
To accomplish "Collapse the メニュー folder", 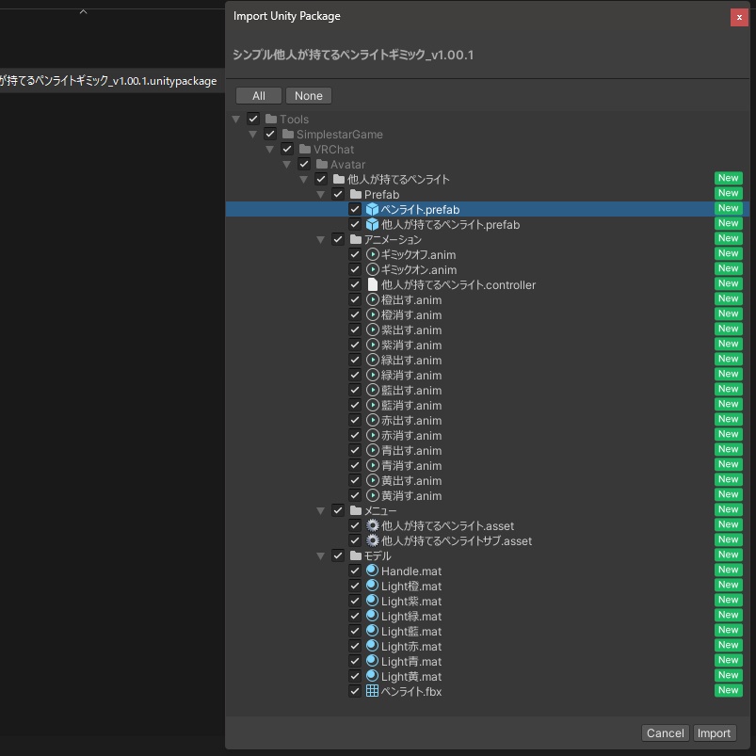I will tap(321, 510).
